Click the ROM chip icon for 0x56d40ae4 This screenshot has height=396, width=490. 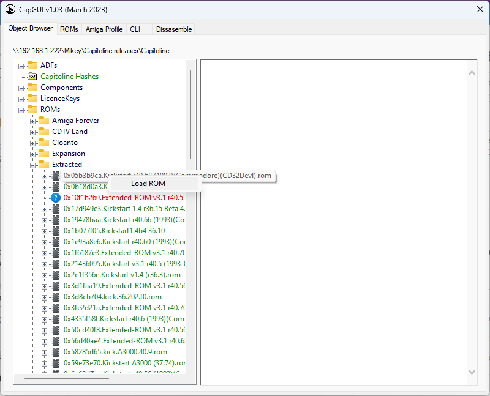click(56, 341)
